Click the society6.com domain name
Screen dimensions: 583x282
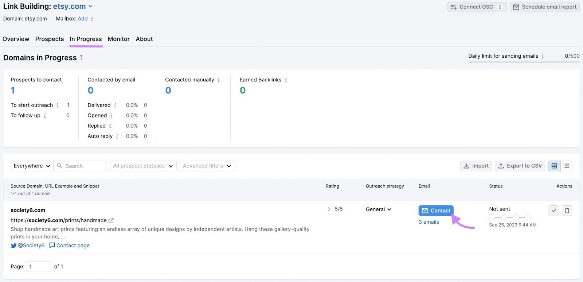tap(28, 210)
